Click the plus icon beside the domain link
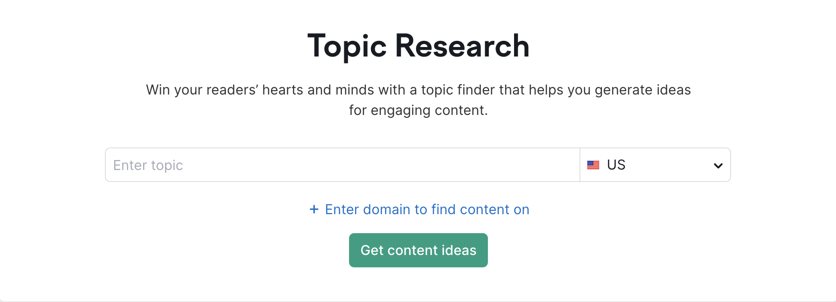836x302 pixels. click(x=314, y=209)
